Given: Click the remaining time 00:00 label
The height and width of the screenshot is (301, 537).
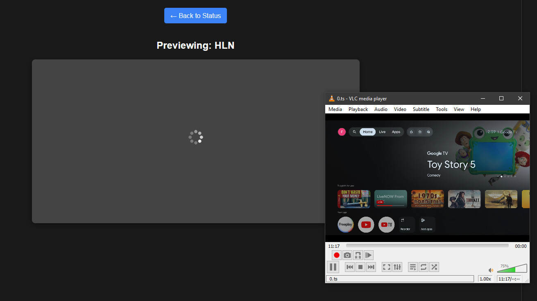Looking at the screenshot, I should tap(521, 246).
